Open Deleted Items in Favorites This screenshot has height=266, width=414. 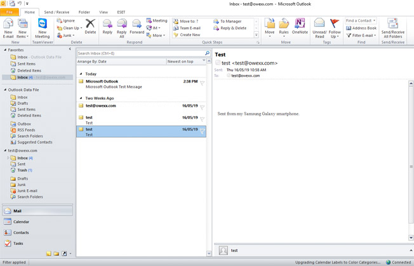pos(26,70)
